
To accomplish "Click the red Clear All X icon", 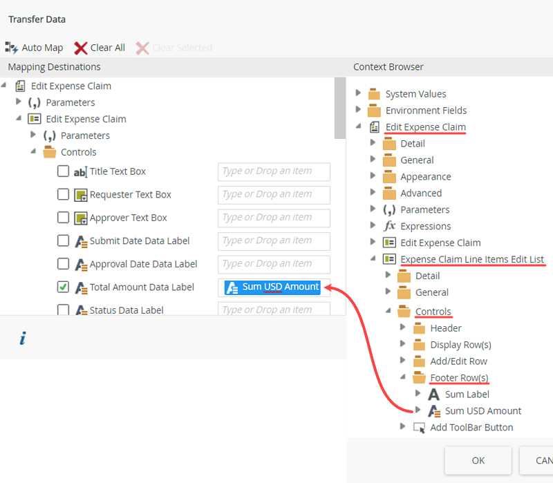I will [81, 48].
